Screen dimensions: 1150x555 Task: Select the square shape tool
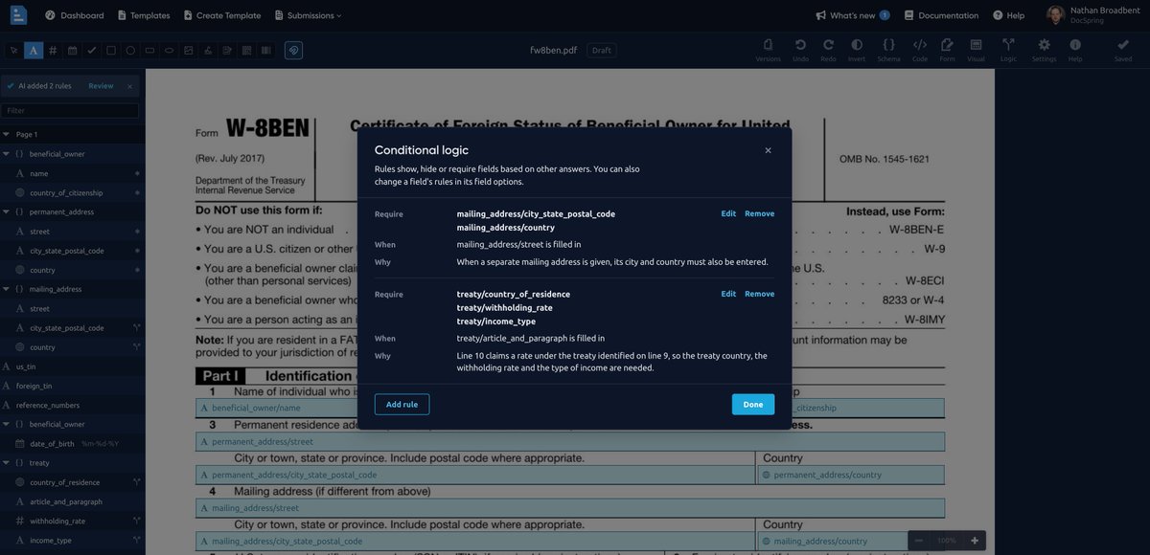pos(111,50)
